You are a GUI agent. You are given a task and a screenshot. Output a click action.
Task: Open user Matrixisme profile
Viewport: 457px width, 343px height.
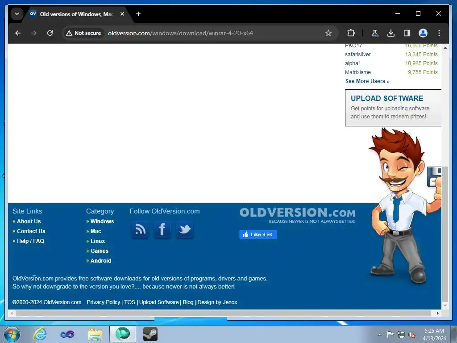(357, 72)
